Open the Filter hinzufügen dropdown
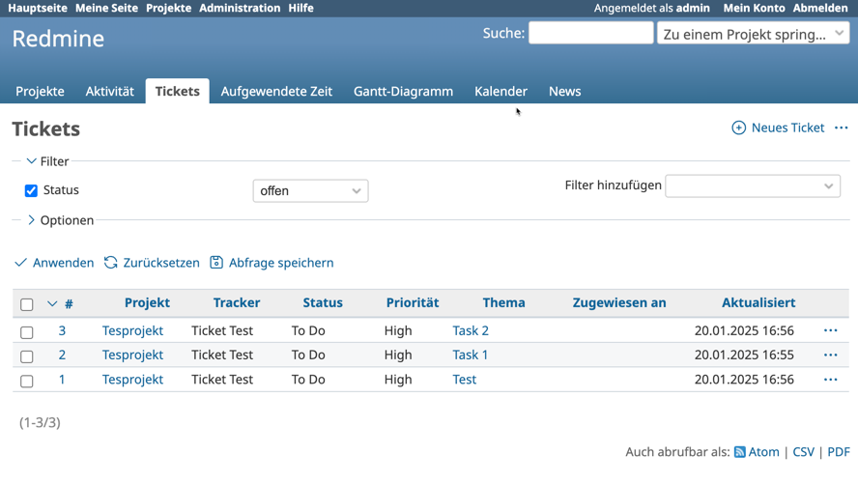Image resolution: width=858 pixels, height=483 pixels. tap(753, 186)
